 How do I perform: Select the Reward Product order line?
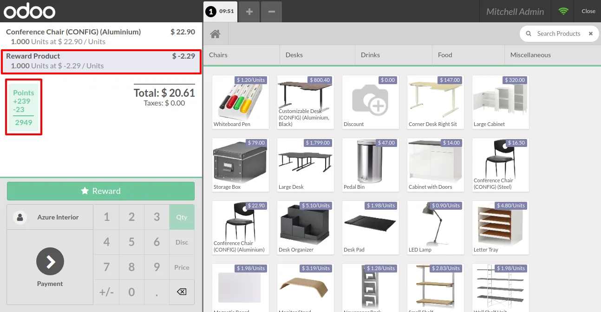101,61
